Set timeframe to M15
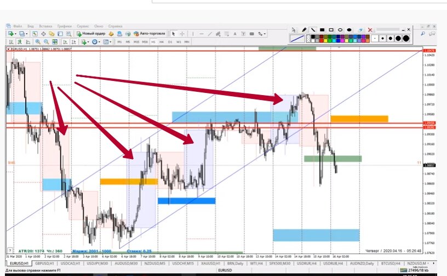The height and width of the screenshot is (276, 447). pos(136,42)
